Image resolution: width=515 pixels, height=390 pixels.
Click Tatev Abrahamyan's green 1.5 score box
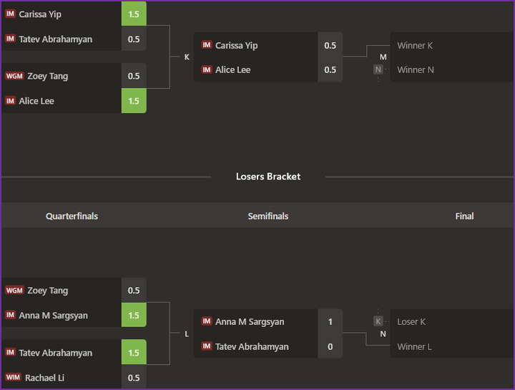[134, 353]
